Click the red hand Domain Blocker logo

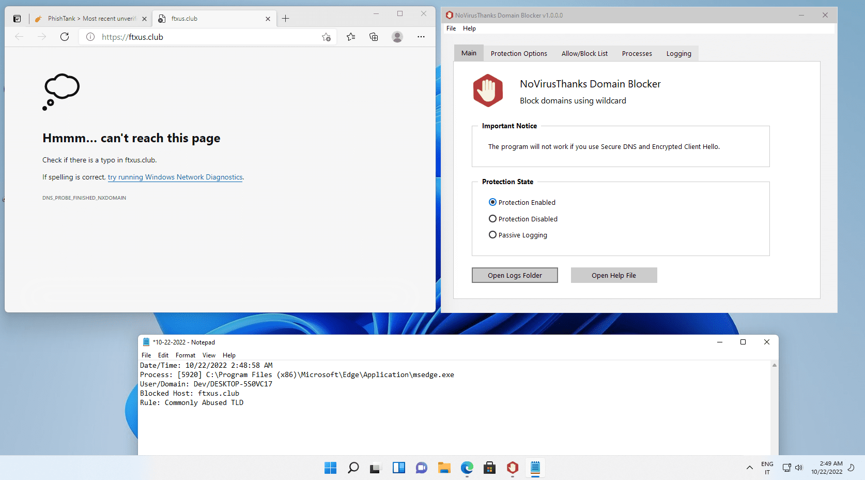click(x=488, y=91)
